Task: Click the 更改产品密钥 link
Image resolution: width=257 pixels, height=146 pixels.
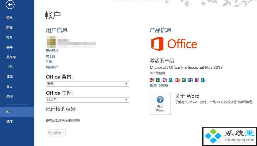Action: pos(159,85)
